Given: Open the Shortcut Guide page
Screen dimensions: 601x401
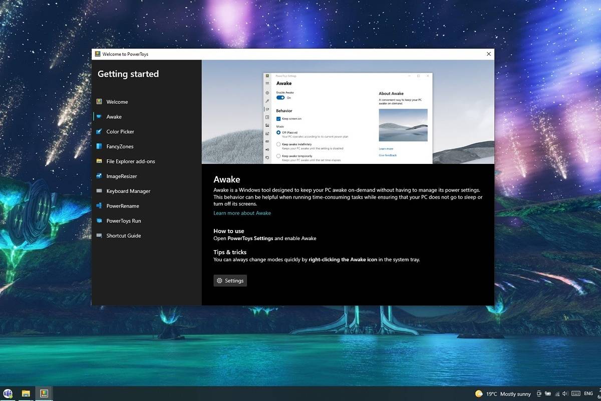Looking at the screenshot, I should (123, 236).
